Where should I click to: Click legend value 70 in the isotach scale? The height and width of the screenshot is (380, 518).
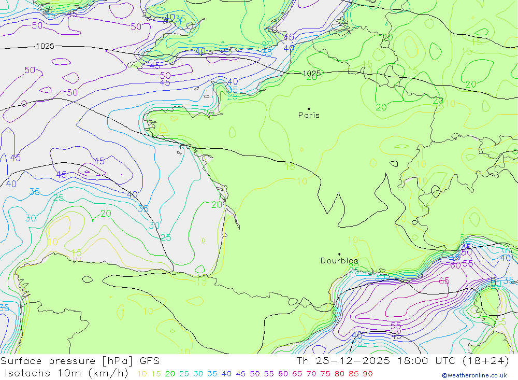(311, 374)
